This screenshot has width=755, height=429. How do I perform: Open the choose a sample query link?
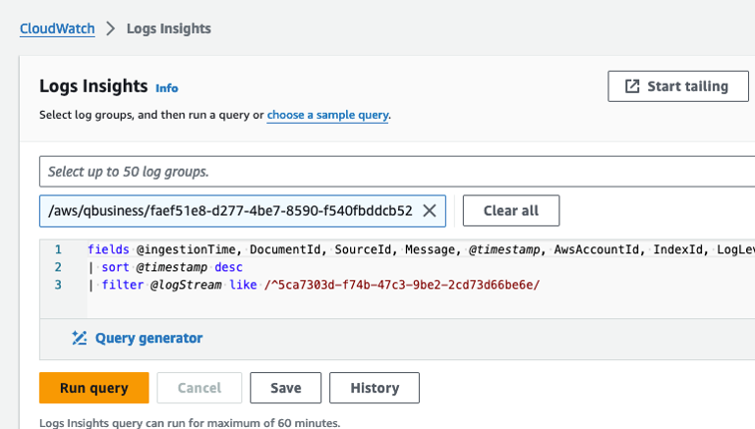pyautogui.click(x=328, y=115)
